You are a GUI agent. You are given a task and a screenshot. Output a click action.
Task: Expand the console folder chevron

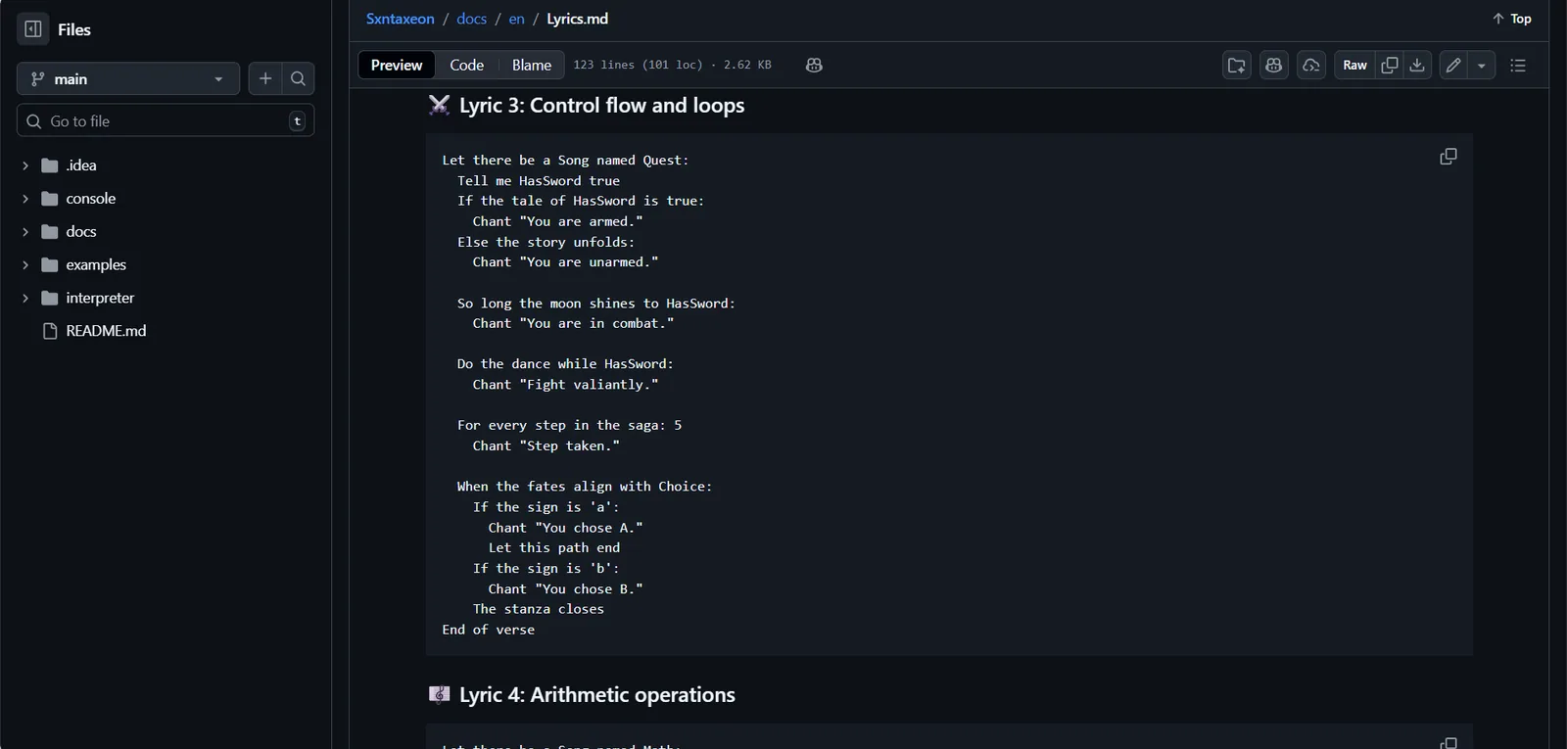25,199
